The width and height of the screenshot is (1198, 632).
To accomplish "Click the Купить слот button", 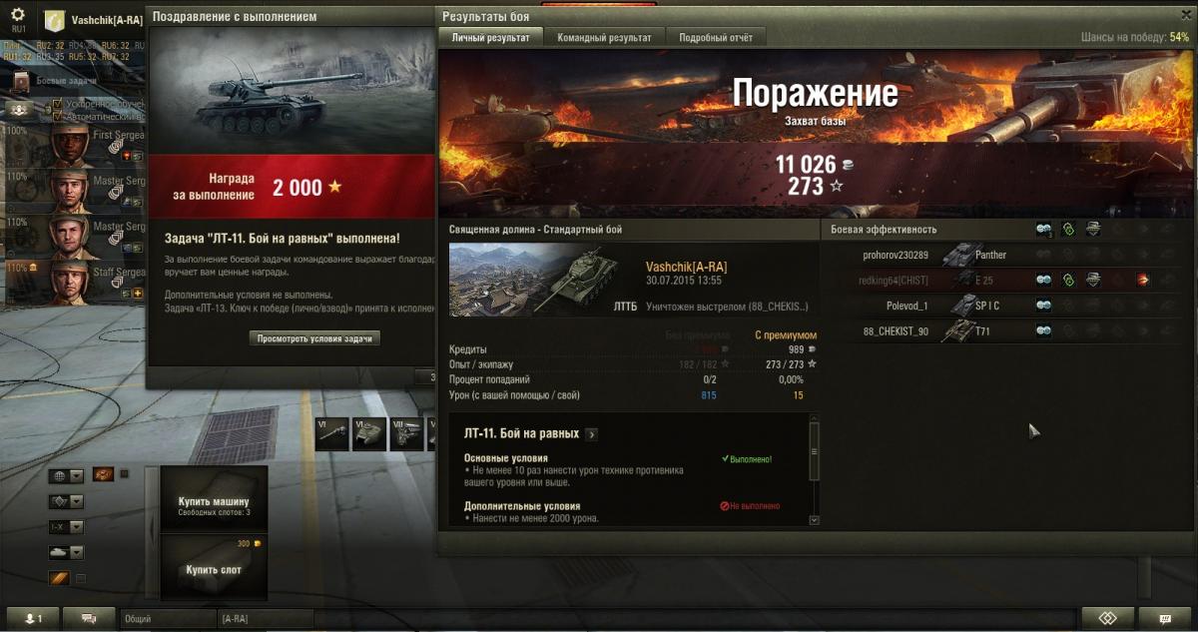I will point(213,570).
